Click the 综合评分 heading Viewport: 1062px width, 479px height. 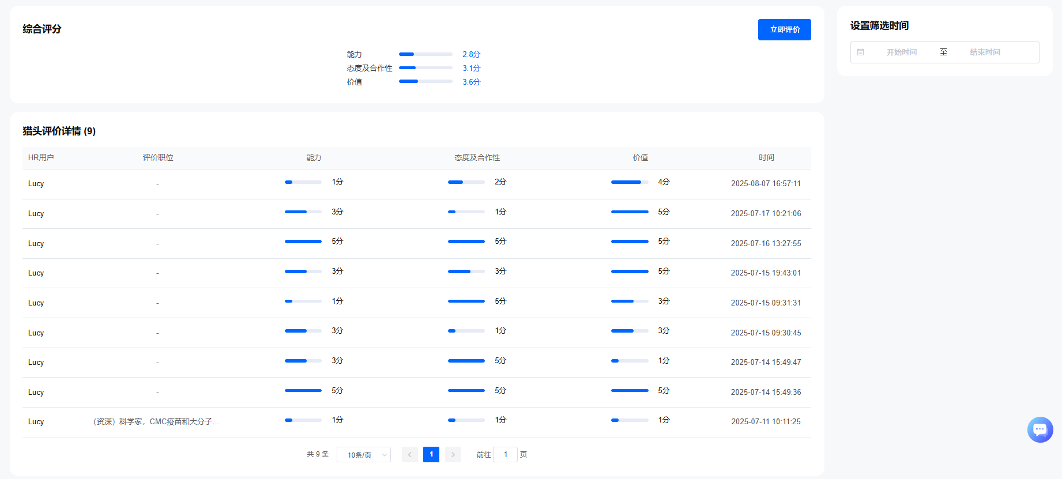point(42,29)
